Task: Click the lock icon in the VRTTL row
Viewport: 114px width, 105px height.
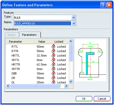Action: click(53, 60)
